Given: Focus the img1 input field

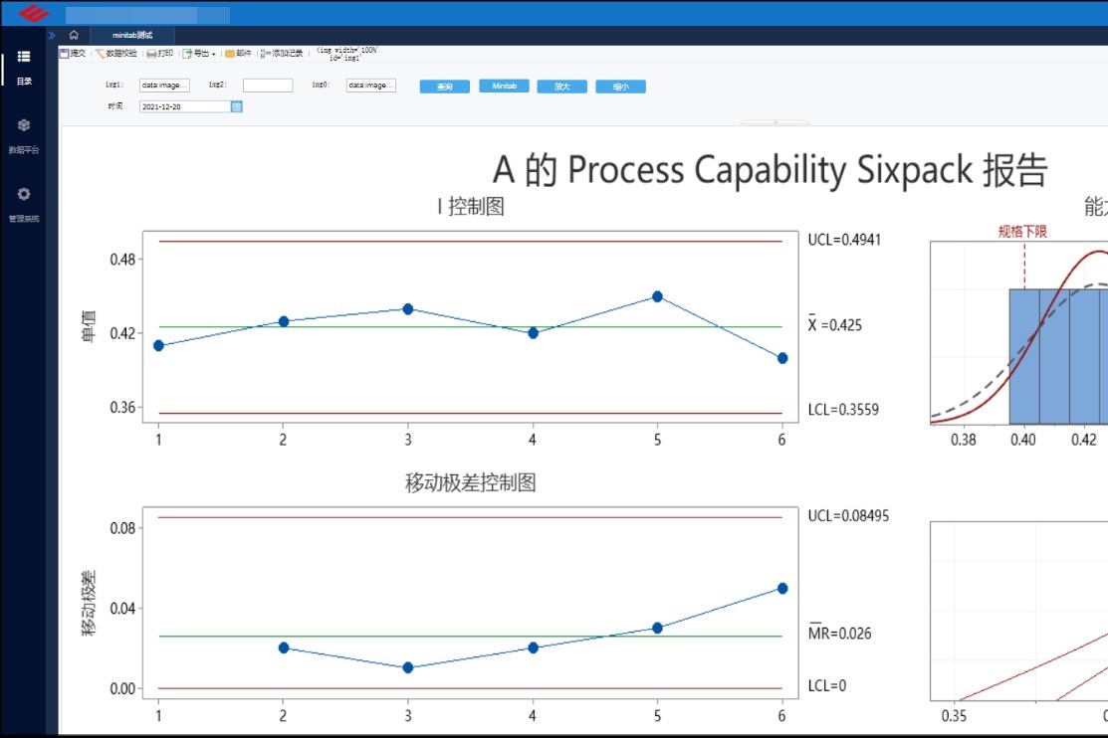Looking at the screenshot, I should [x=164, y=86].
